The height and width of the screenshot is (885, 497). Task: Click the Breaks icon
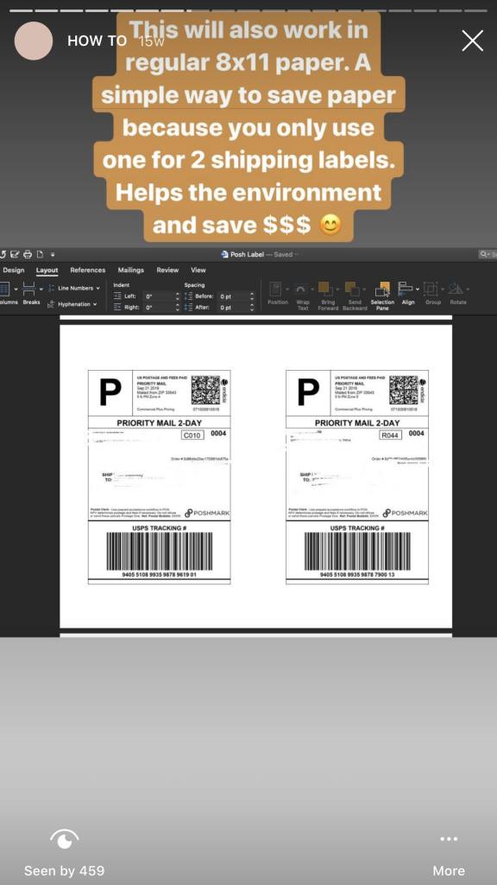[x=31, y=294]
